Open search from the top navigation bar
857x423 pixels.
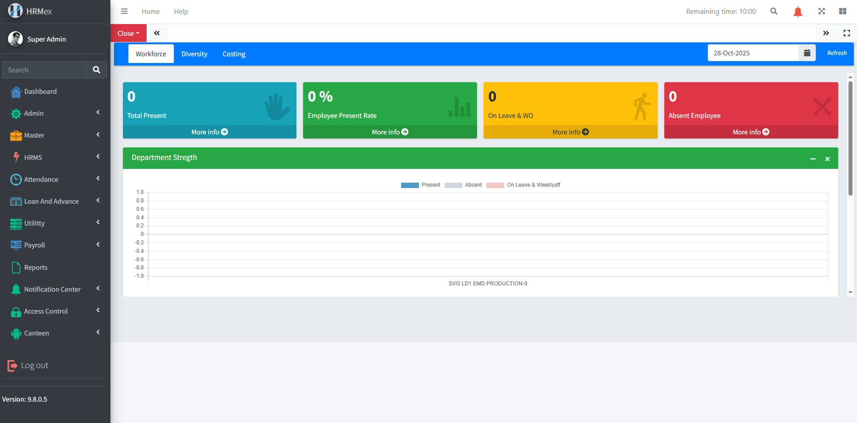pos(774,11)
